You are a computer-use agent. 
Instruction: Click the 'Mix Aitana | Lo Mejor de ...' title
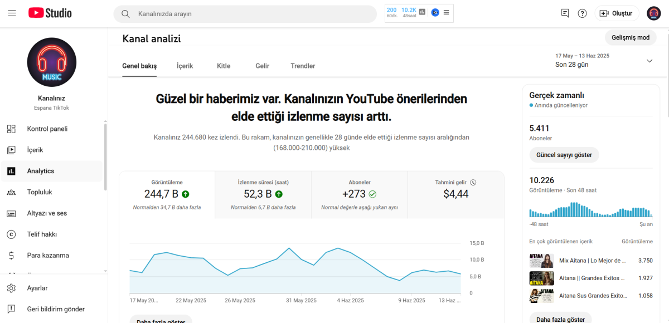(593, 261)
